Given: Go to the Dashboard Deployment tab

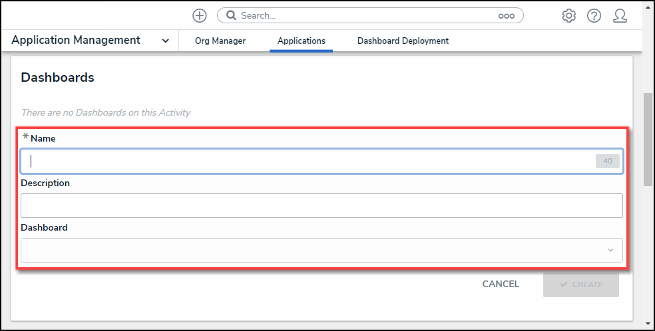Looking at the screenshot, I should coord(403,41).
